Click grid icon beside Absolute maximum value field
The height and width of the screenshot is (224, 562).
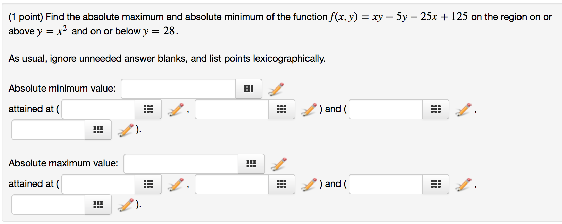251,164
